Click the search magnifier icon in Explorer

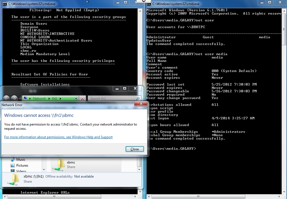(138, 99)
